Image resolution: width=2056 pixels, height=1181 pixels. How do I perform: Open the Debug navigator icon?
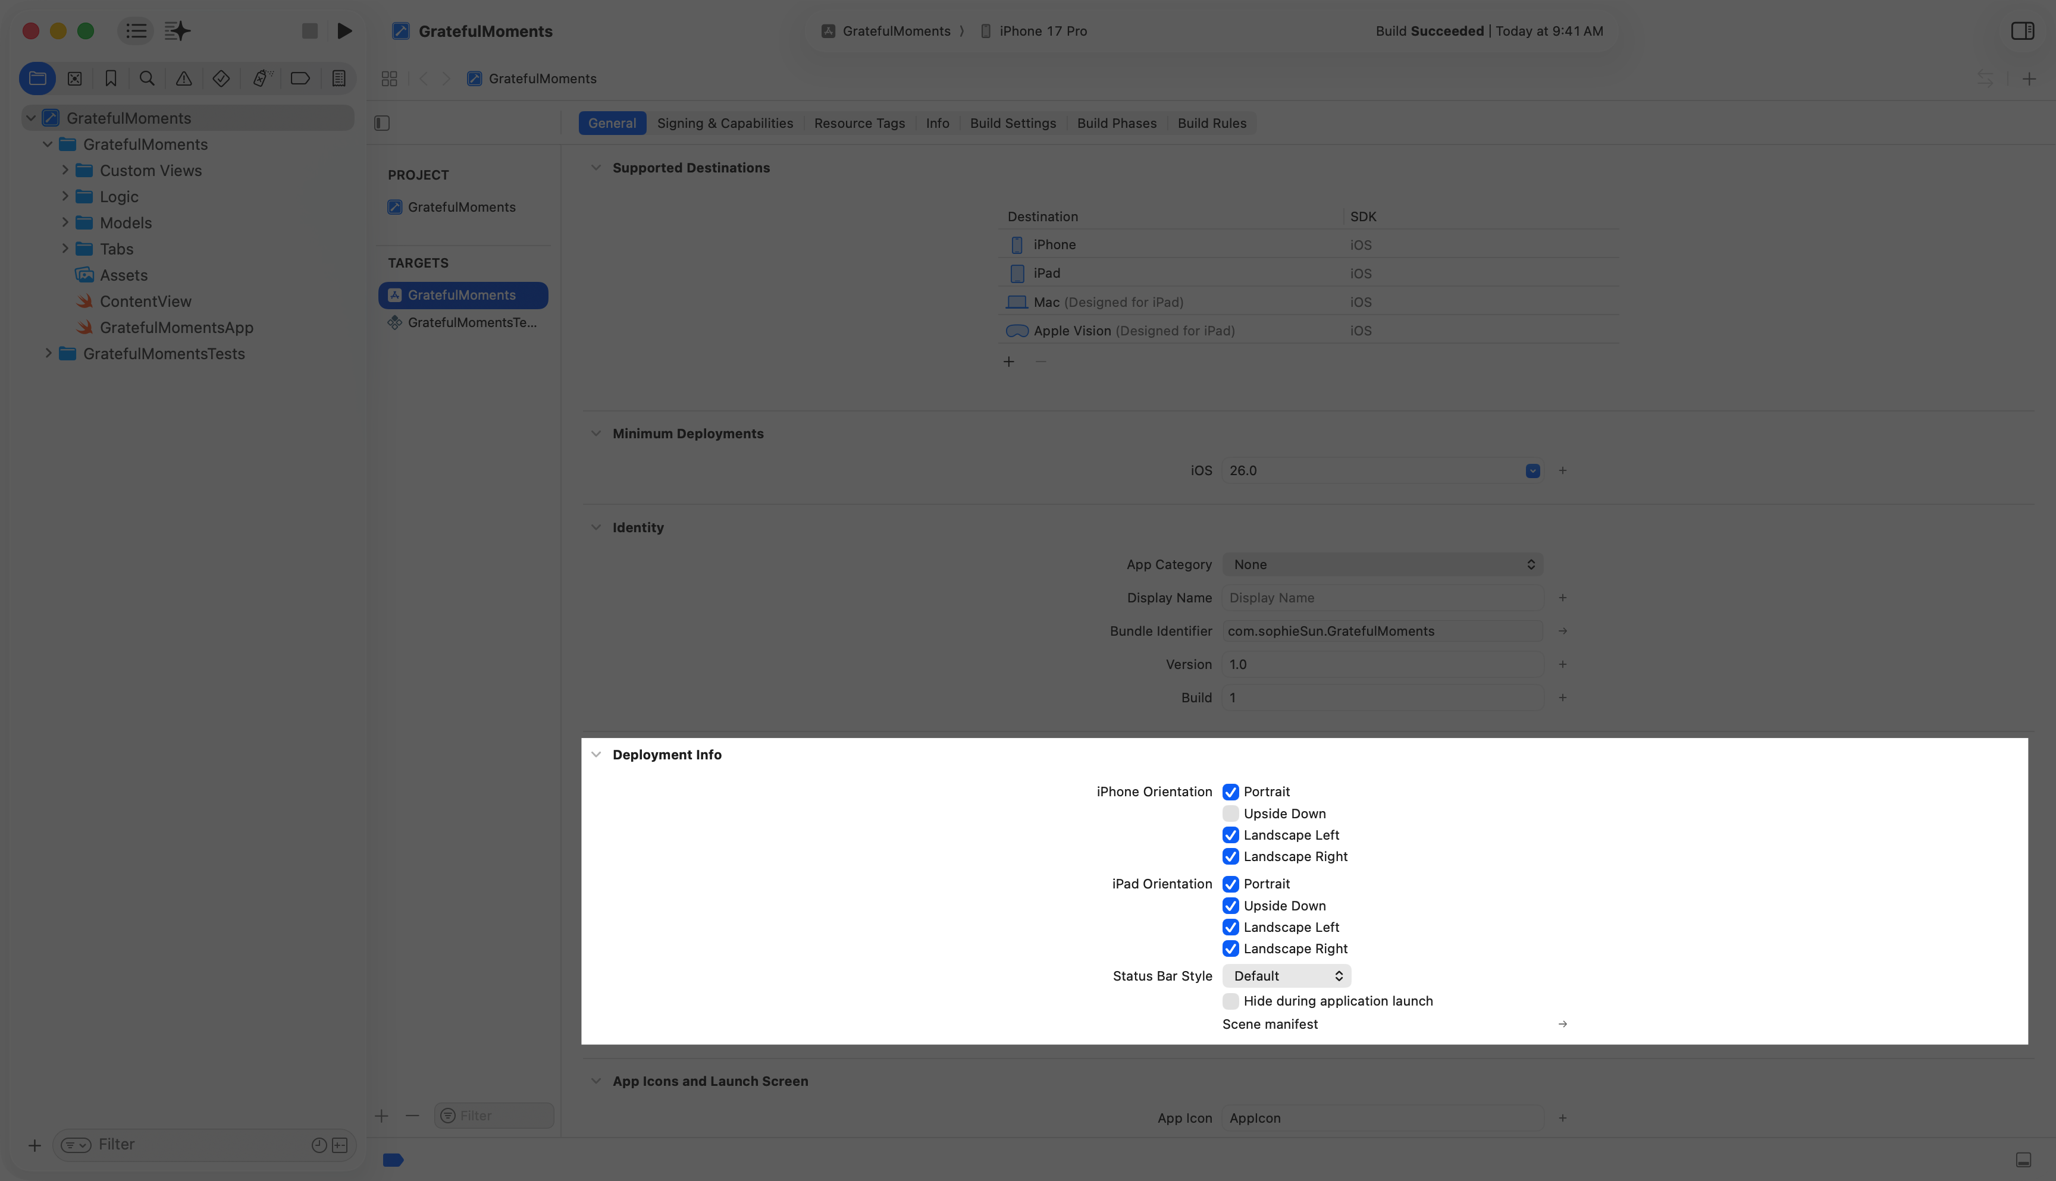pos(261,78)
